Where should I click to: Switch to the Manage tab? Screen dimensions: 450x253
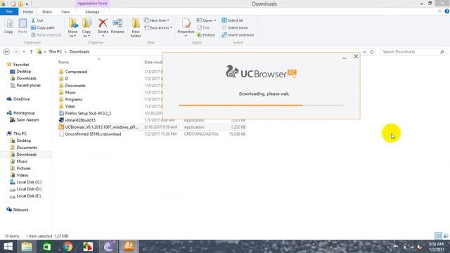click(x=92, y=12)
